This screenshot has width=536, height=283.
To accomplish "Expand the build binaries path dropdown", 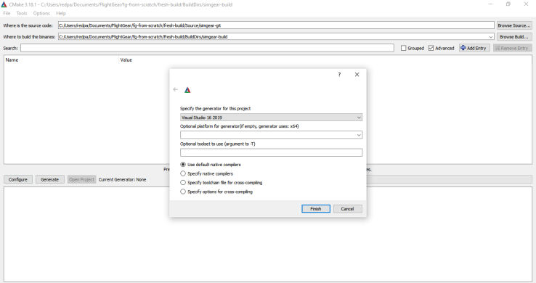I will [x=491, y=37].
